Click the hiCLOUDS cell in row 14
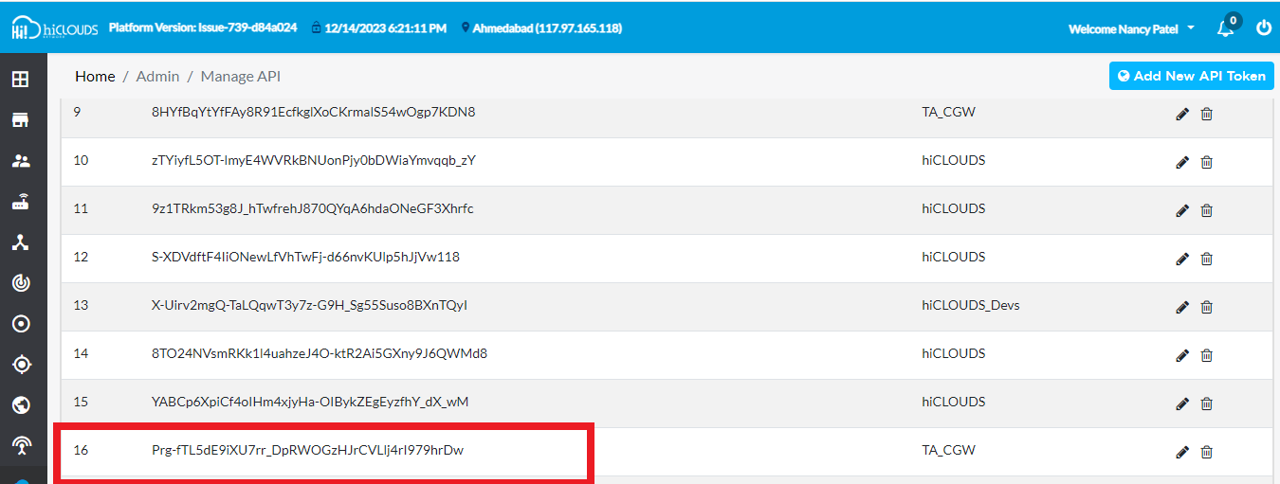This screenshot has height=484, width=1280. (954, 353)
